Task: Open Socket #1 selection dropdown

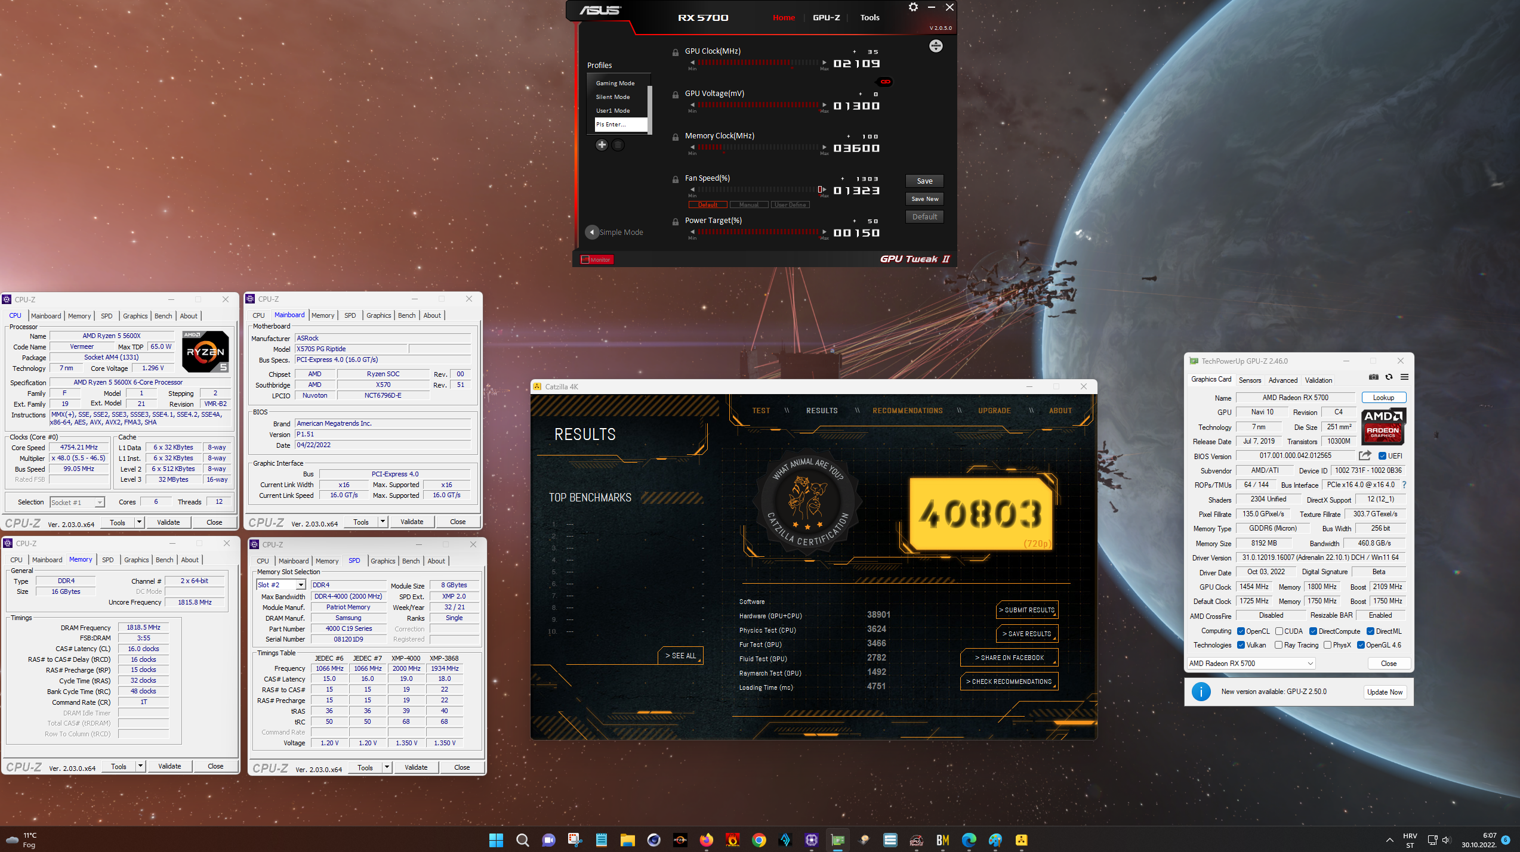Action: tap(77, 503)
